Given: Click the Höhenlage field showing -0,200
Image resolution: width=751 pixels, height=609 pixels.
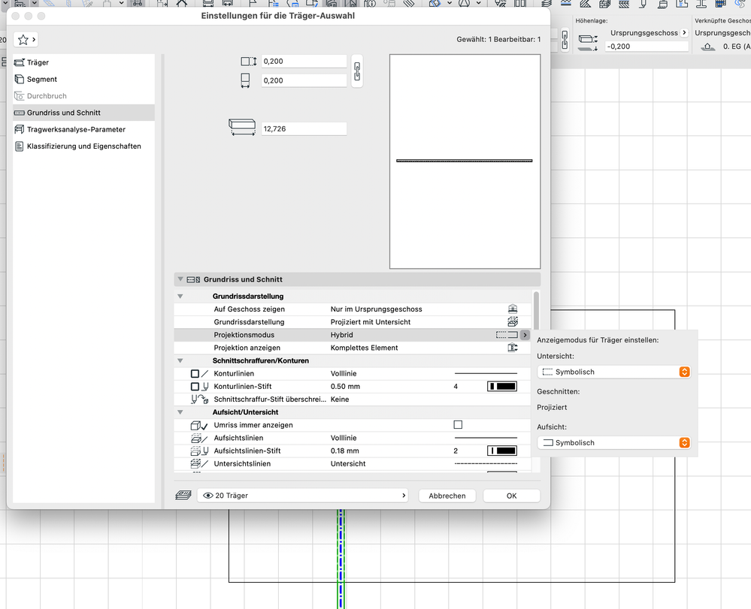Looking at the screenshot, I should (646, 47).
